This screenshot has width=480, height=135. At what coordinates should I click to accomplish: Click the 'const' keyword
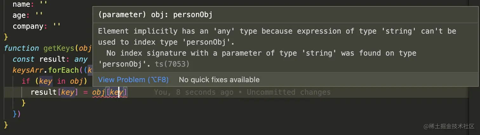coord(23,59)
